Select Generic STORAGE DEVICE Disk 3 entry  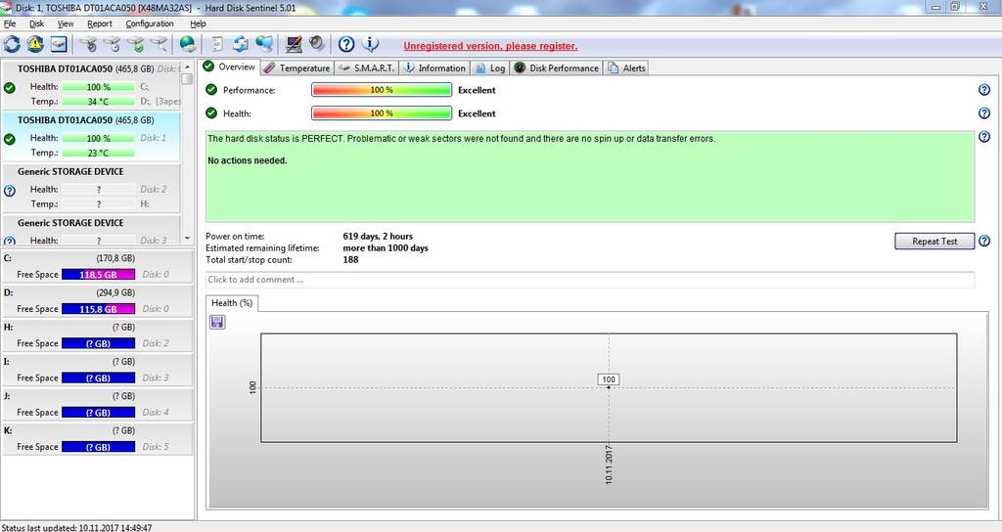coord(91,231)
